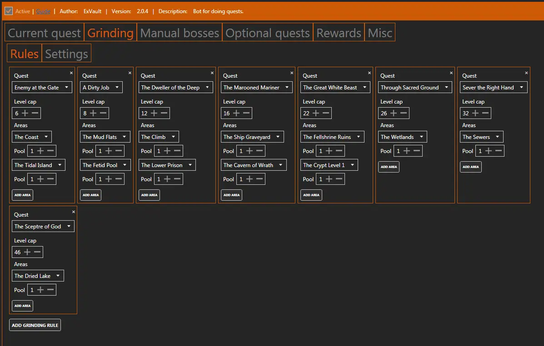Open The Great White Beast dropdown

pos(335,87)
